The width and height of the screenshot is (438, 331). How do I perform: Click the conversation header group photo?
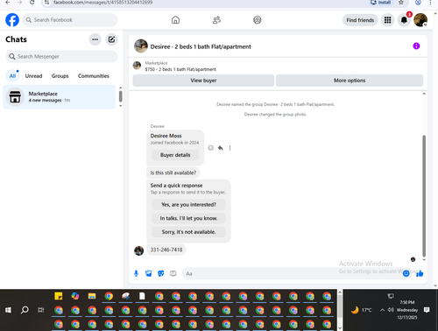tap(141, 46)
